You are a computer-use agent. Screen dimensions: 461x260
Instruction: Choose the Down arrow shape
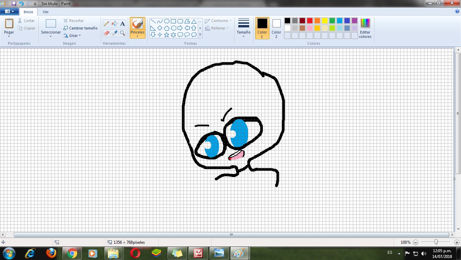(x=153, y=35)
